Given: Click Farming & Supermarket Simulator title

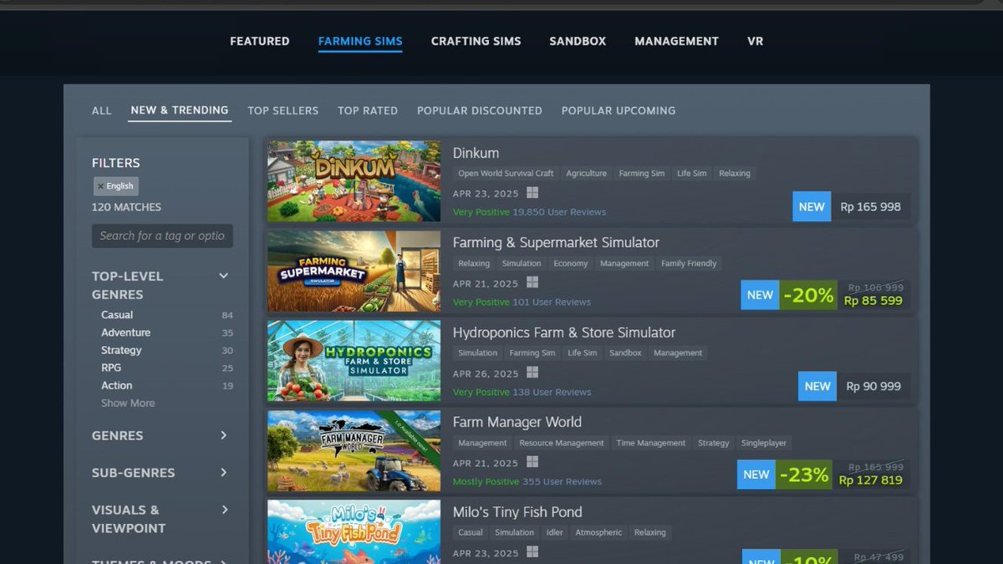Looking at the screenshot, I should pos(556,242).
